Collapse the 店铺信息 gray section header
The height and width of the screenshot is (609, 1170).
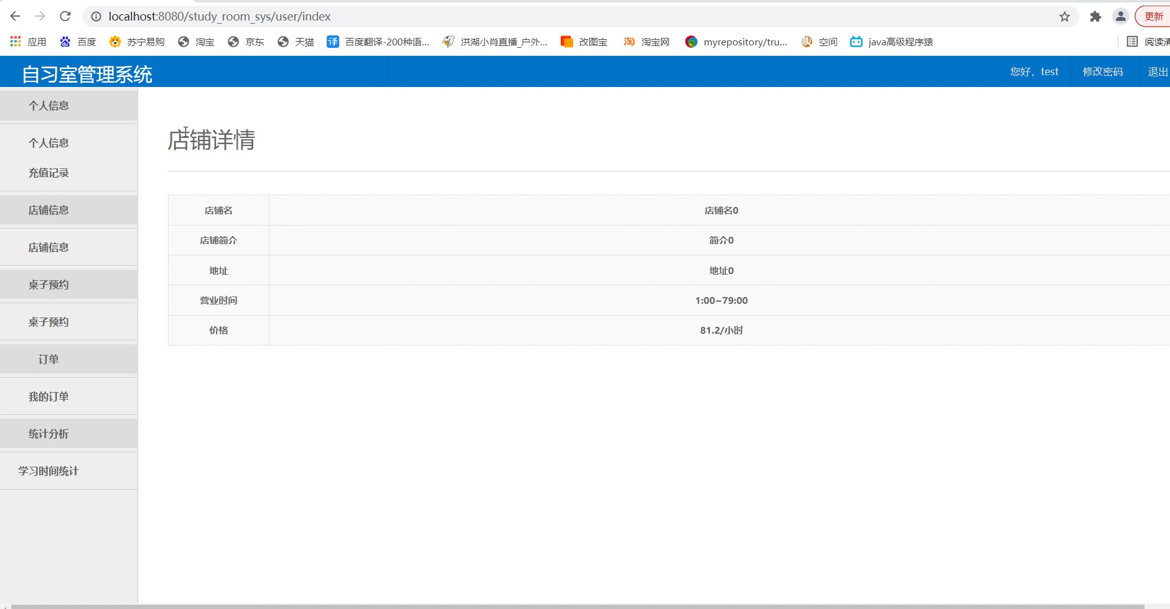click(68, 210)
